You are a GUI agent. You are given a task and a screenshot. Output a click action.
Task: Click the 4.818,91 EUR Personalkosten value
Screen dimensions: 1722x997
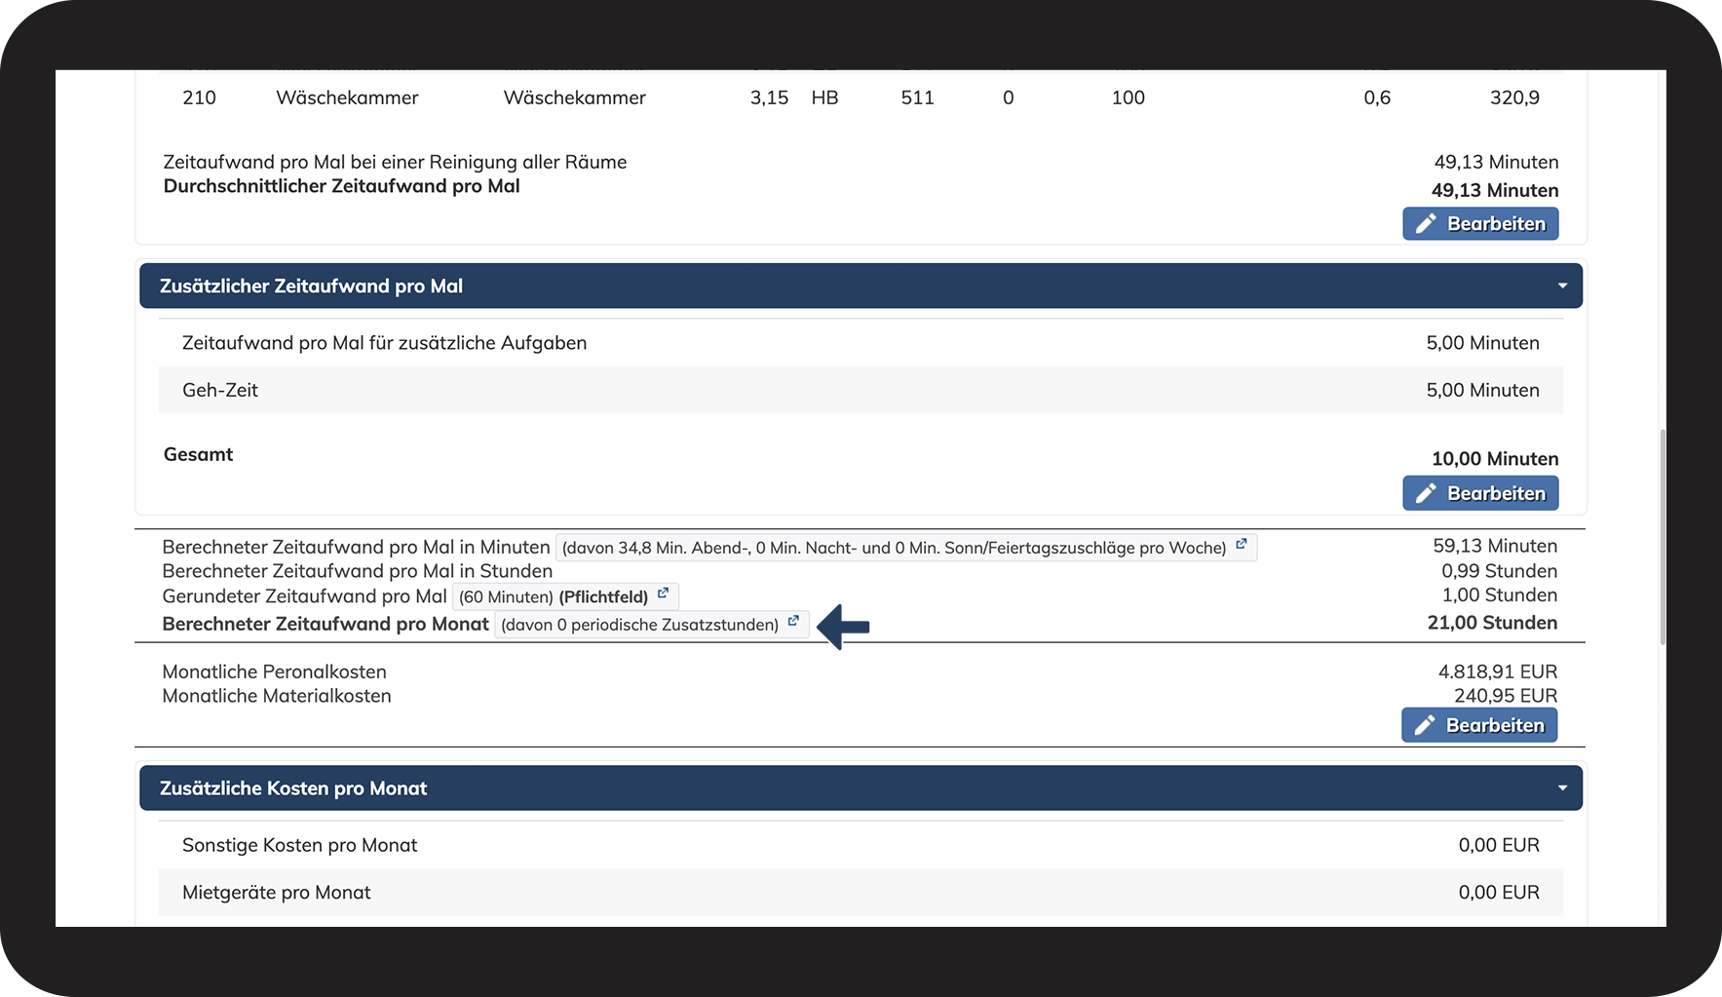pos(1498,671)
